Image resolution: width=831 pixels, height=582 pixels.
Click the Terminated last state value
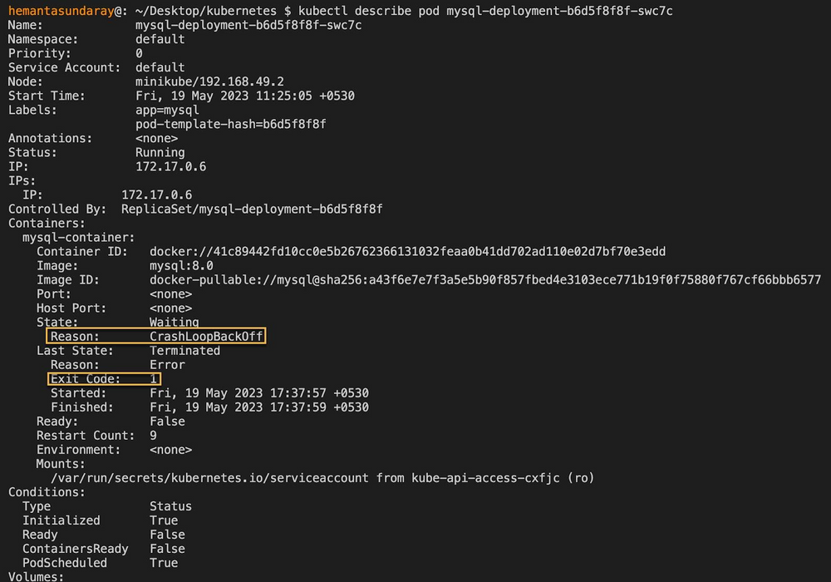184,350
